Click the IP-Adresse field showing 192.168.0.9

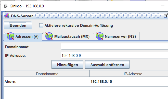tap(114, 55)
